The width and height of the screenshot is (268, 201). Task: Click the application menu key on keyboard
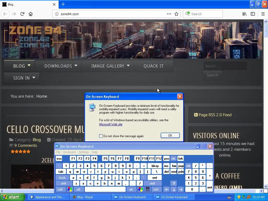(148, 189)
